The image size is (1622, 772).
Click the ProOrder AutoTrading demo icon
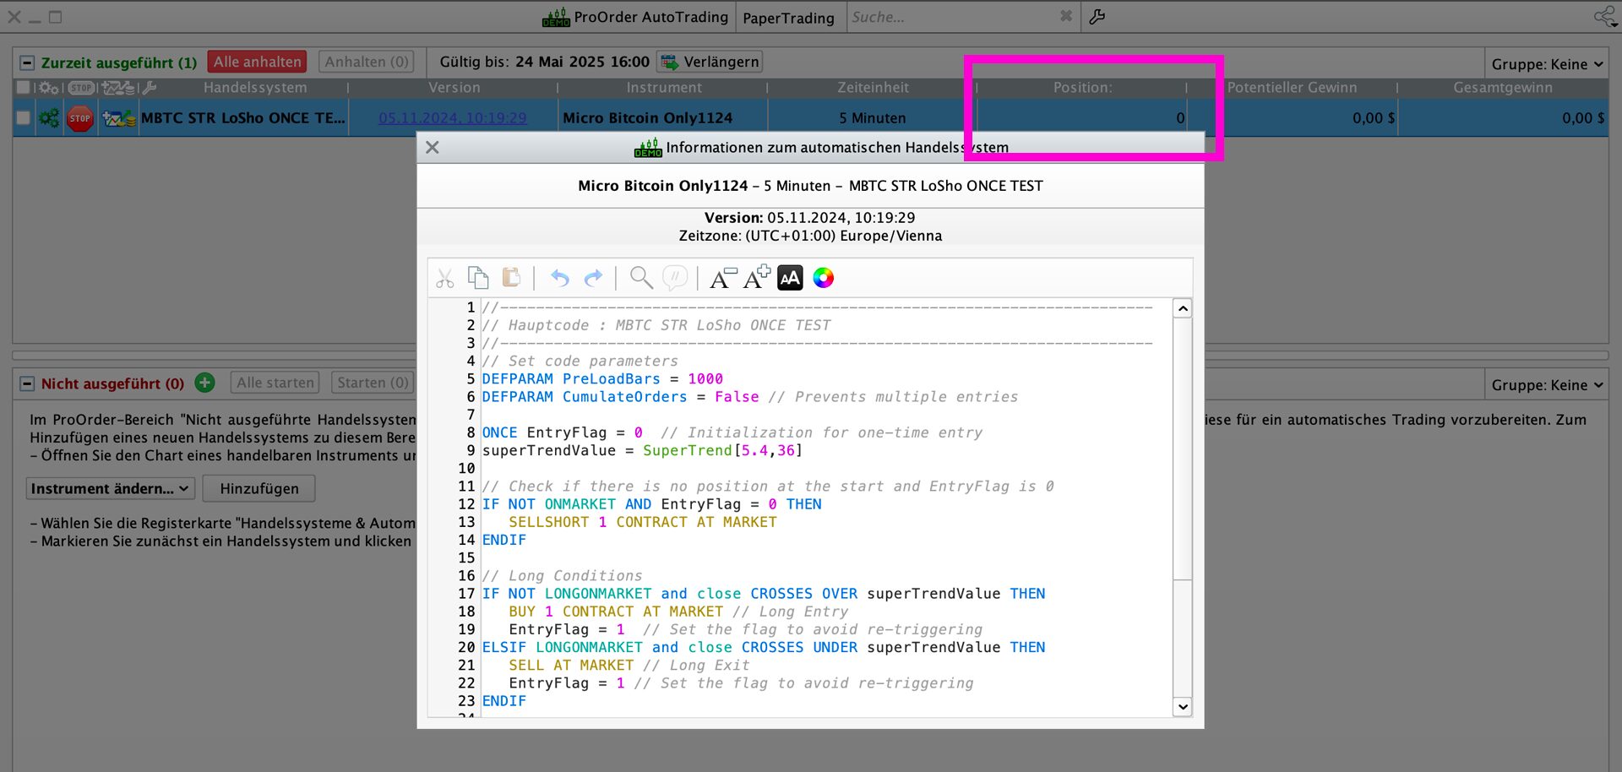[556, 17]
